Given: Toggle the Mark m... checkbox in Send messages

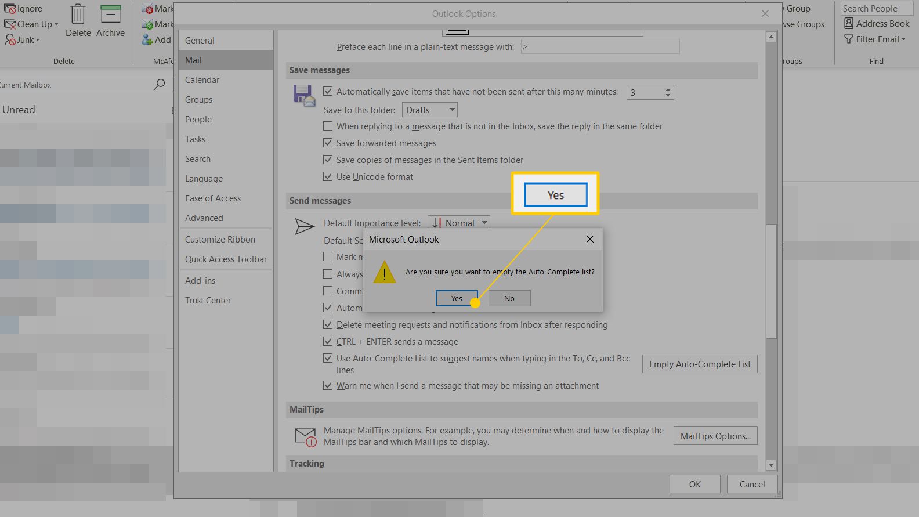Looking at the screenshot, I should [328, 256].
